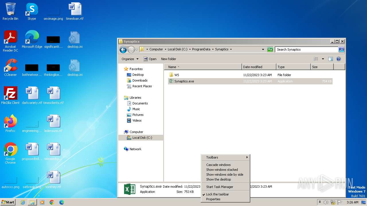
Task: Sort by Size column header
Action: coord(322,67)
